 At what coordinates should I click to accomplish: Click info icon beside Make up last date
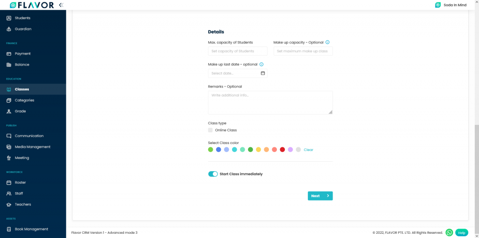coord(261,65)
